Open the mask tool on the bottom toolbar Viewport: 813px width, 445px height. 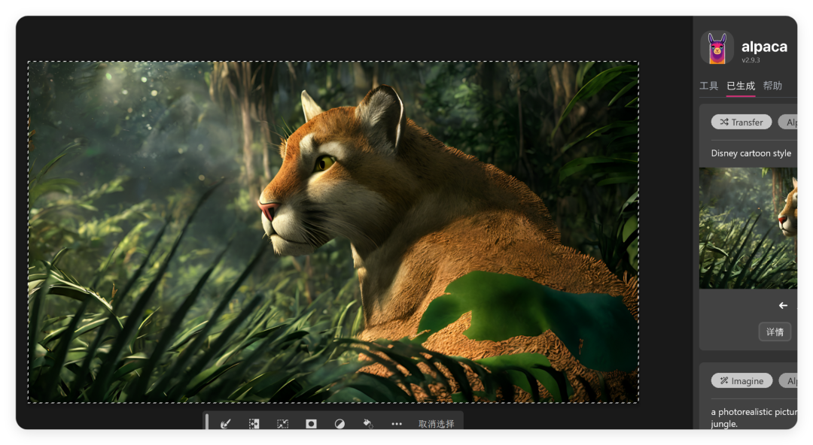pos(310,423)
